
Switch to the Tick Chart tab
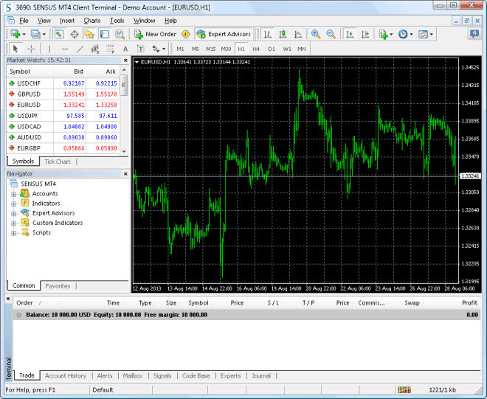(58, 162)
